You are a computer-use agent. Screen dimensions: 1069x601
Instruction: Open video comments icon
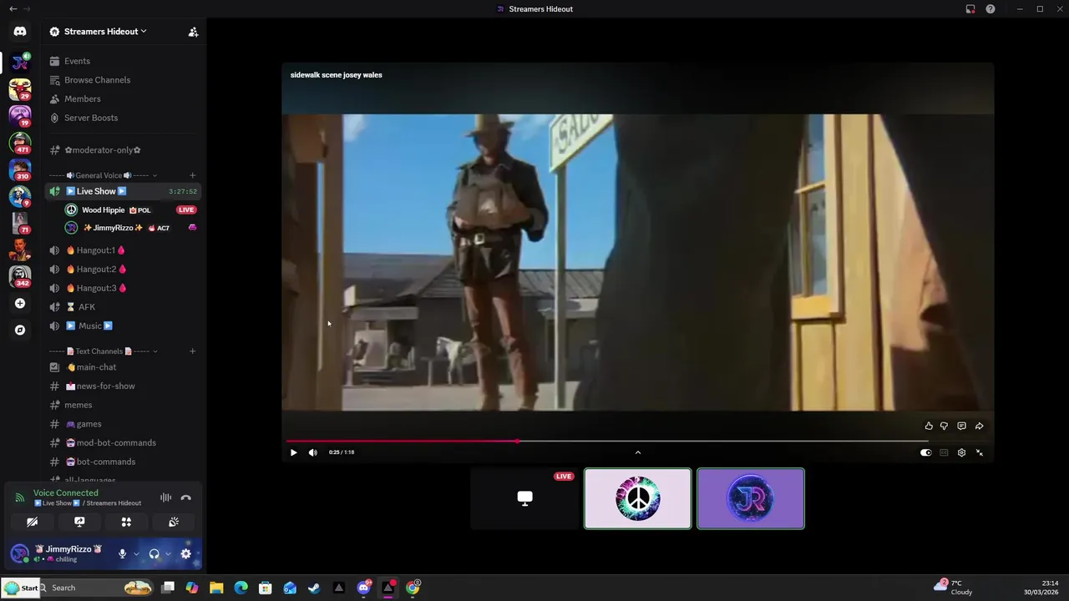[961, 426]
